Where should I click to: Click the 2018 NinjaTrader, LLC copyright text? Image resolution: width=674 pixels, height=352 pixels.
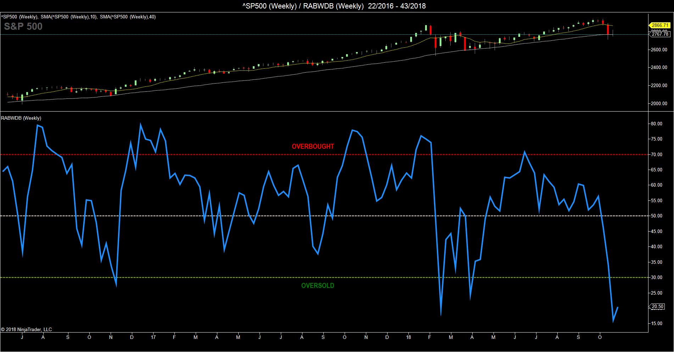coord(27,329)
